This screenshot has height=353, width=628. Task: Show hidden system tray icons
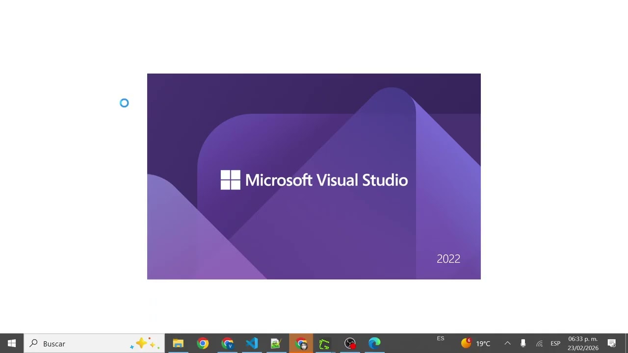508,343
